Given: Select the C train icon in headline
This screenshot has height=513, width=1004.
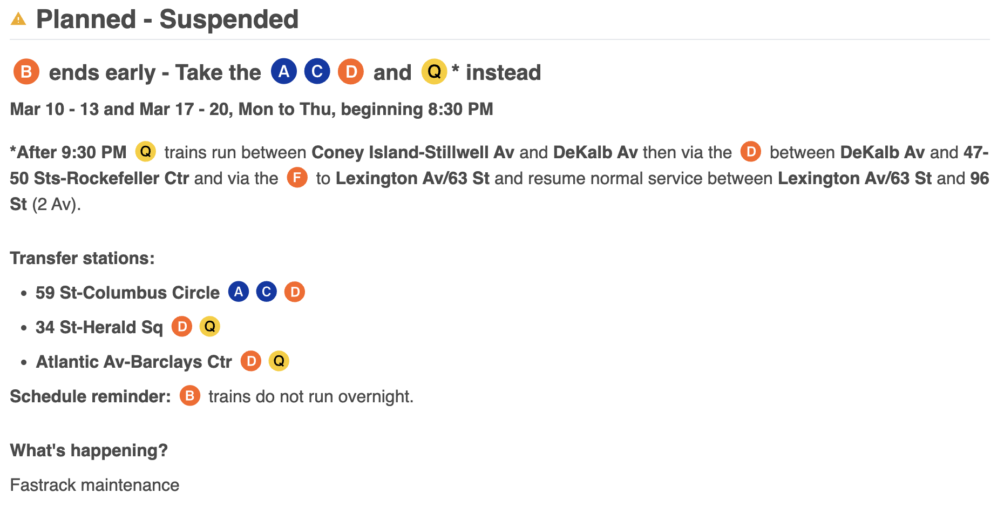Looking at the screenshot, I should click(317, 72).
